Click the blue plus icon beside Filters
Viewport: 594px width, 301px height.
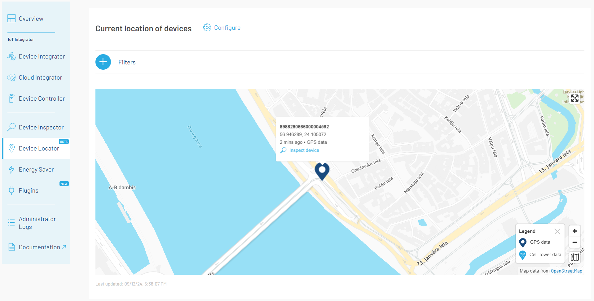[103, 62]
